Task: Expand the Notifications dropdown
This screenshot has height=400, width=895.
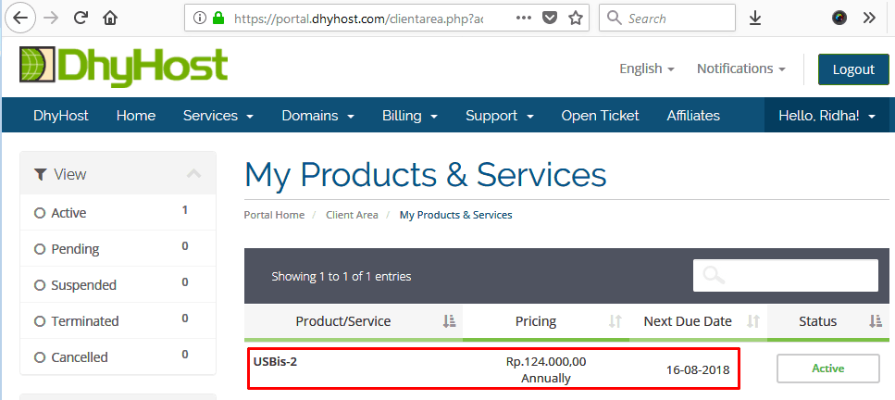Action: click(x=740, y=69)
